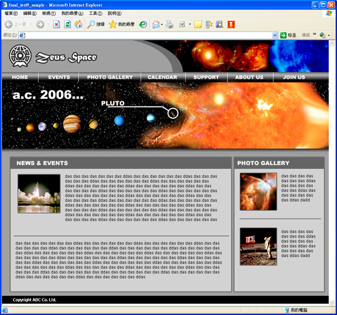
Task: Open the 檔案(F) menu
Action: 11,13
